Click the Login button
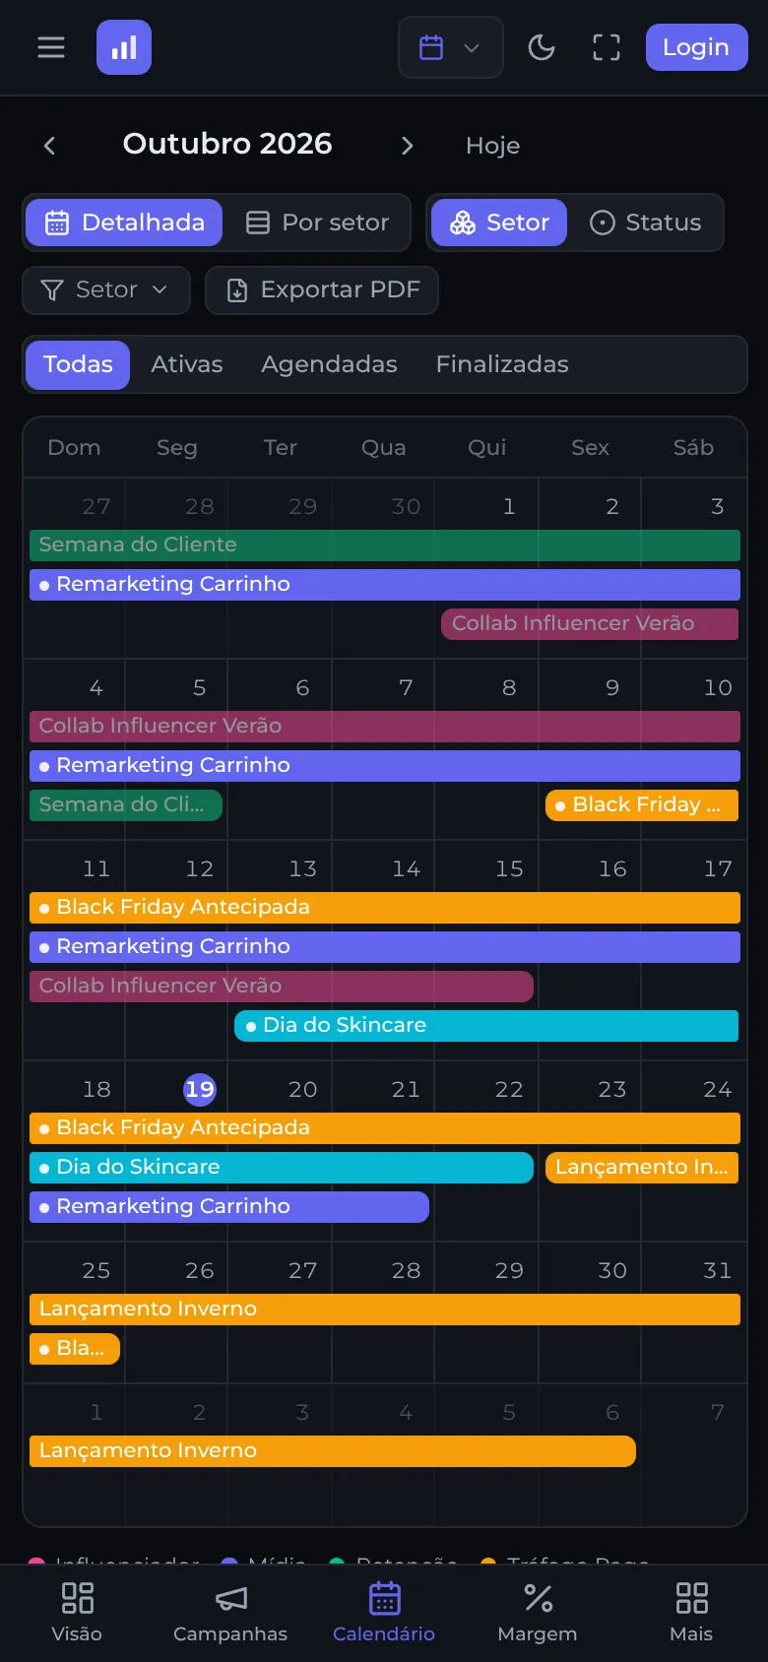The height and width of the screenshot is (1662, 768). (x=696, y=47)
